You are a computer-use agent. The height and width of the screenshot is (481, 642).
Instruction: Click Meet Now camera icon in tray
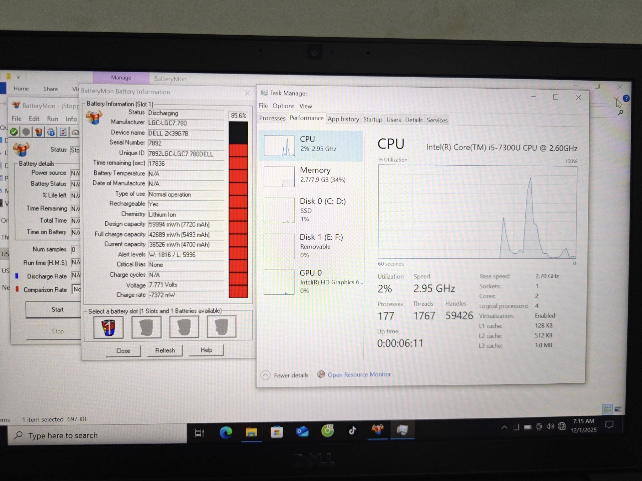tap(539, 427)
